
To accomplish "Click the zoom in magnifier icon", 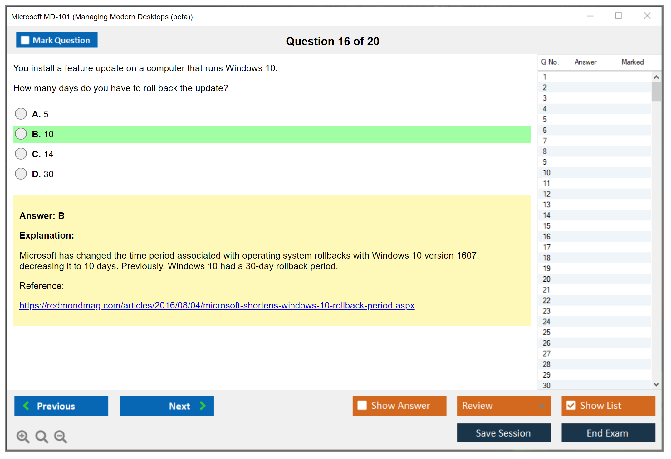I will [23, 436].
